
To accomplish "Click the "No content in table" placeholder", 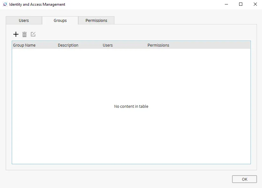I will [x=131, y=107].
